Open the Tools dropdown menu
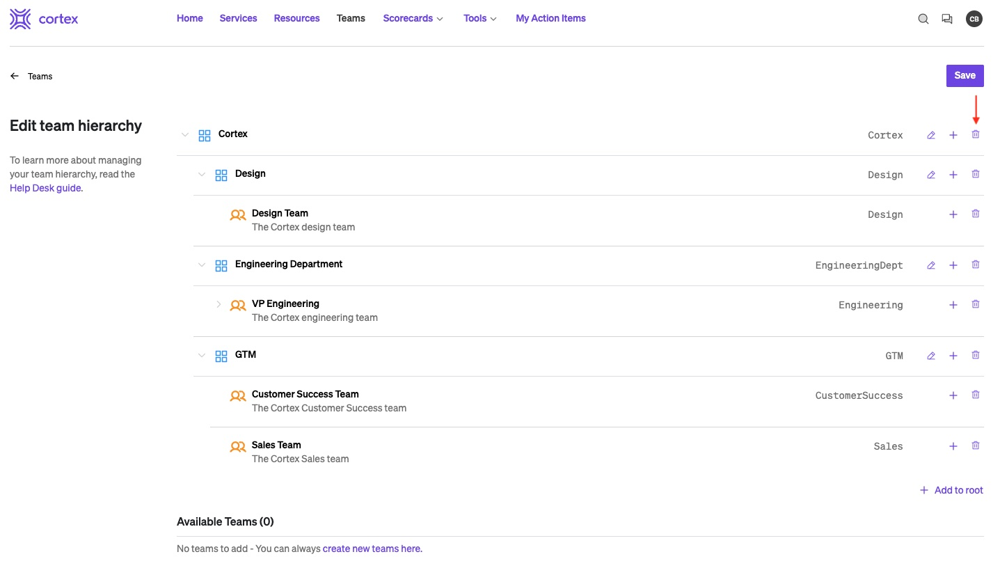 click(480, 18)
